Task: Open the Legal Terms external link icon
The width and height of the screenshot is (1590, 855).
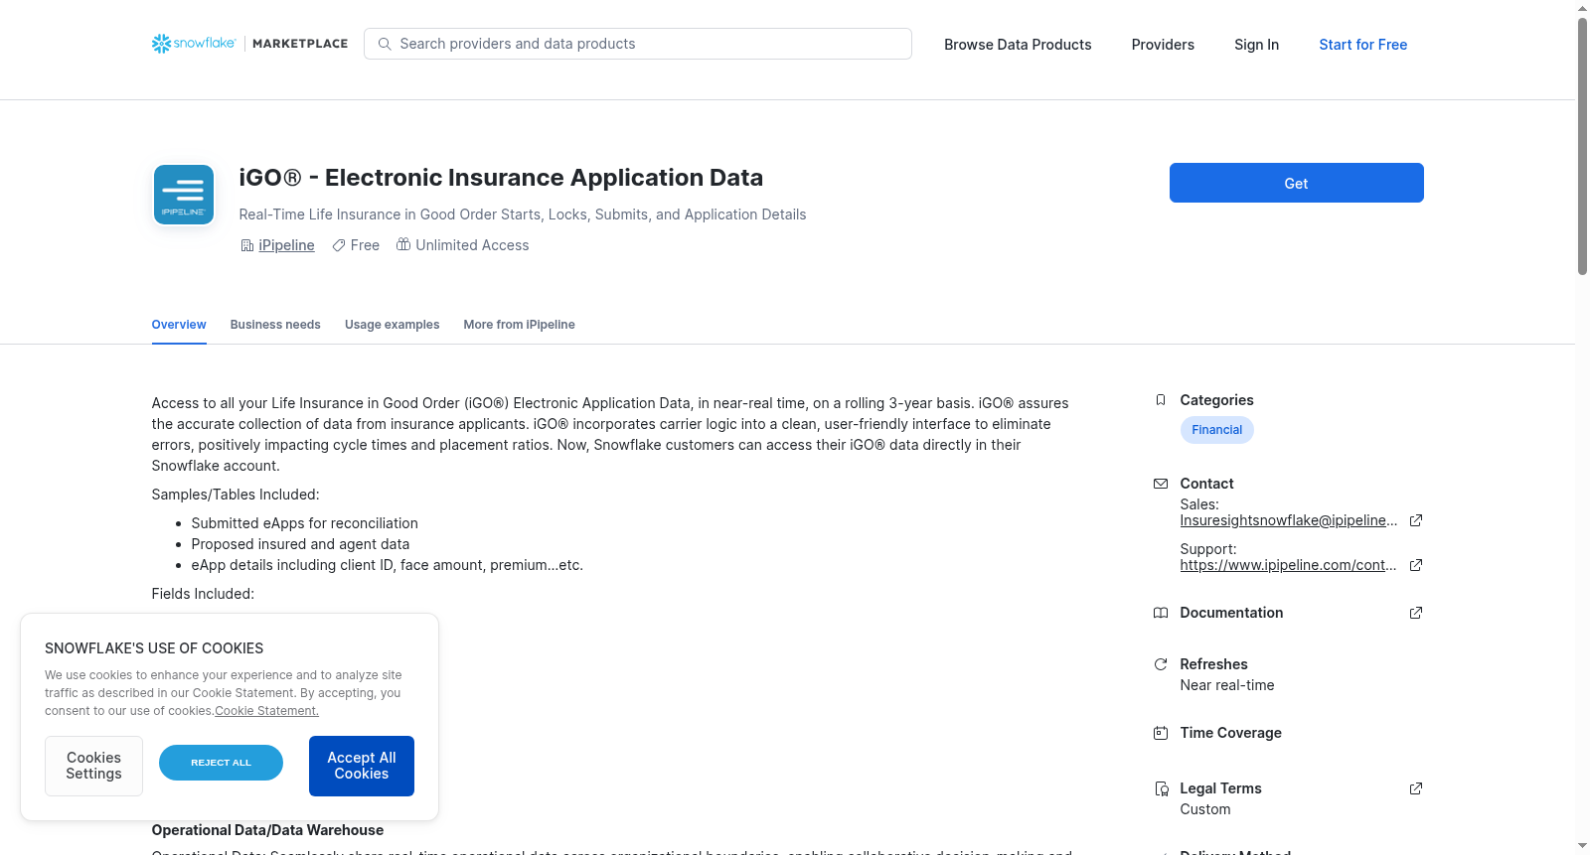Action: point(1416,788)
